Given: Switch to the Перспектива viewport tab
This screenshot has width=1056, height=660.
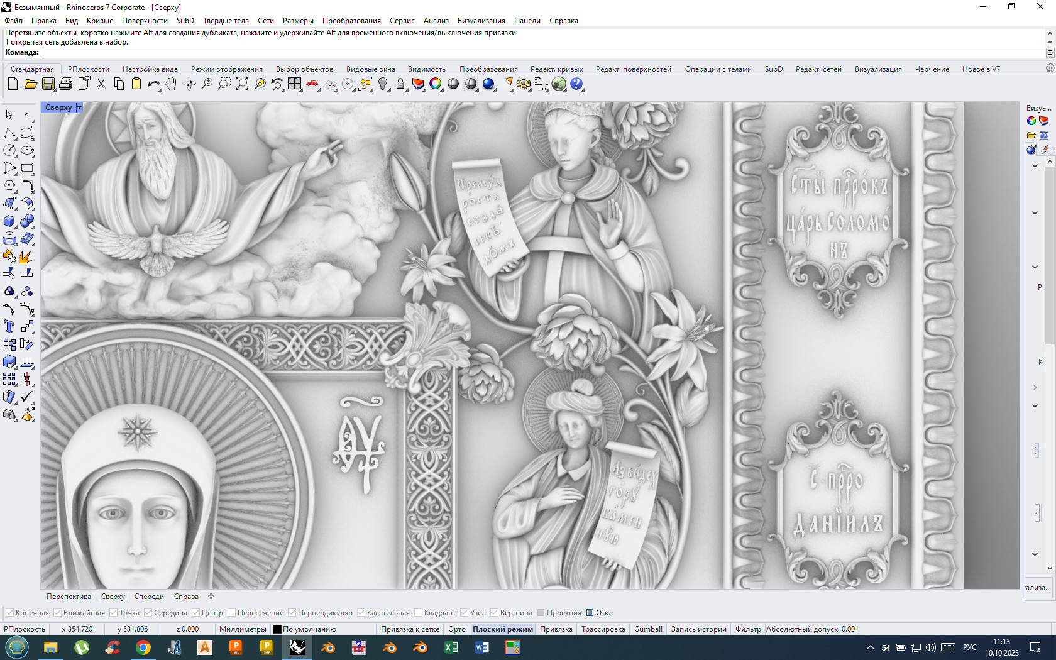Looking at the screenshot, I should pos(69,597).
